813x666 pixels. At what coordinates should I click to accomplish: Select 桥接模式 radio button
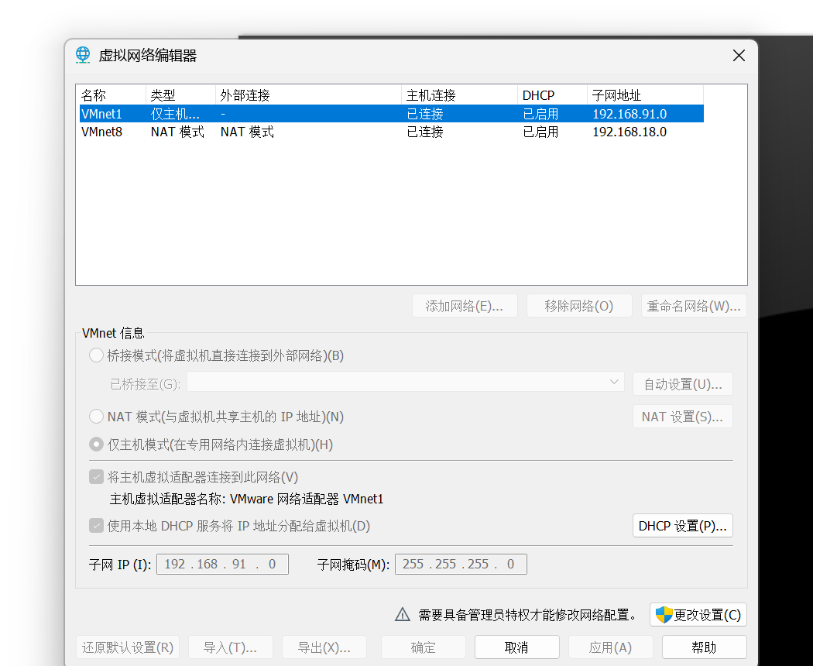click(97, 355)
